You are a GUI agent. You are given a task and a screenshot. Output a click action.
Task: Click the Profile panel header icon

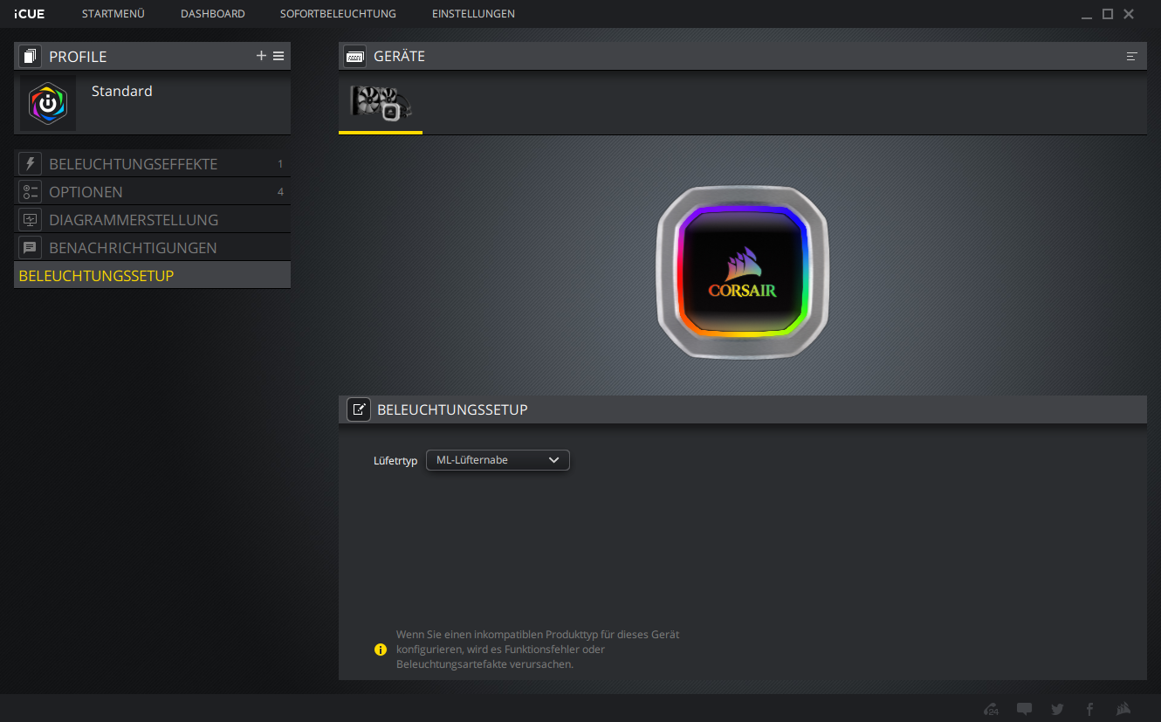(31, 56)
